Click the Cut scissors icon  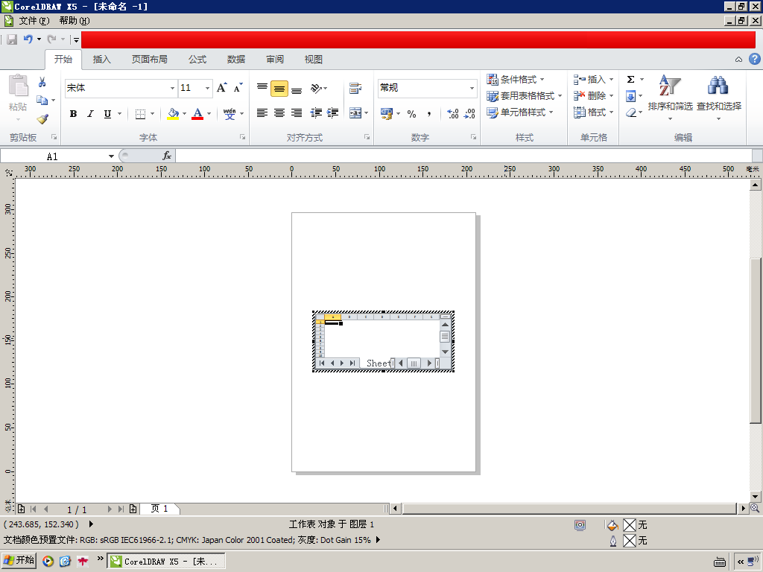pos(42,82)
